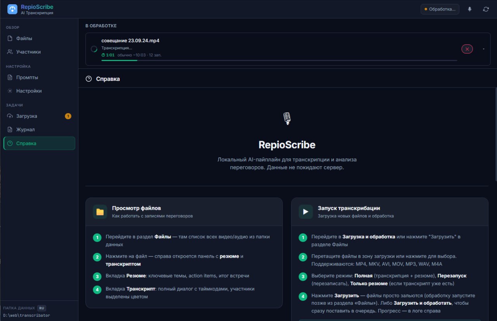Expand the совещание 23.09.24.mp4 job details
This screenshot has height=321, width=497.
tap(483, 49)
